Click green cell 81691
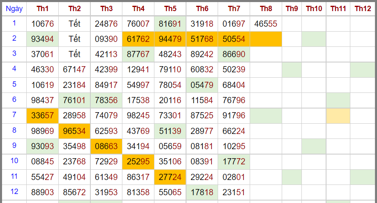The image size is (377, 203). click(x=170, y=24)
